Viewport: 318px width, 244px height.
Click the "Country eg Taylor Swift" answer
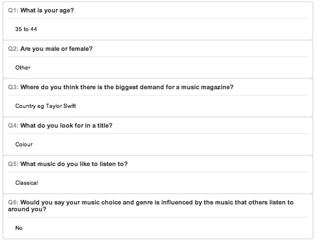pyautogui.click(x=45, y=106)
